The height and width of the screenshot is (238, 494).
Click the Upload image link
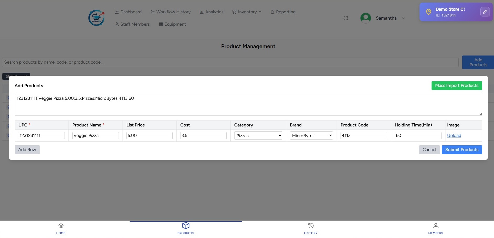point(454,135)
